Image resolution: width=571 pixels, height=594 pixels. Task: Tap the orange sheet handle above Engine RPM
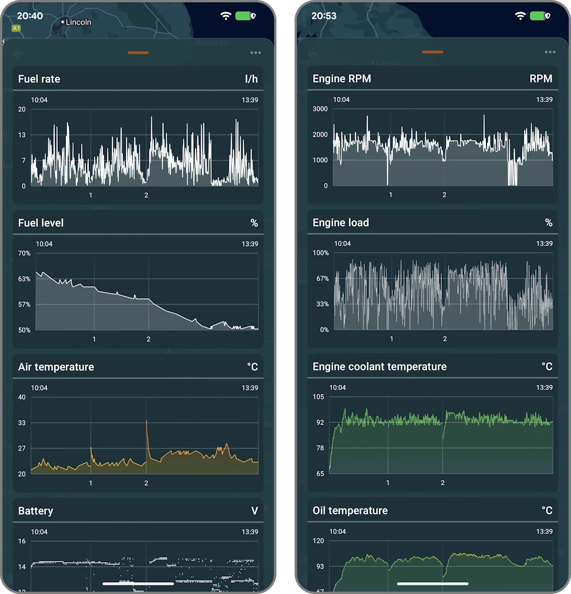(x=433, y=52)
